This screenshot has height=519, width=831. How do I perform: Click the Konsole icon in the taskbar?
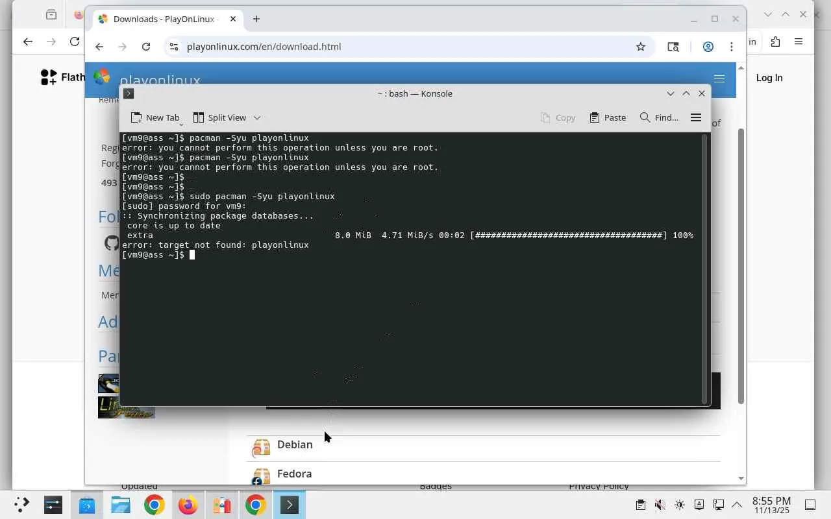click(290, 505)
